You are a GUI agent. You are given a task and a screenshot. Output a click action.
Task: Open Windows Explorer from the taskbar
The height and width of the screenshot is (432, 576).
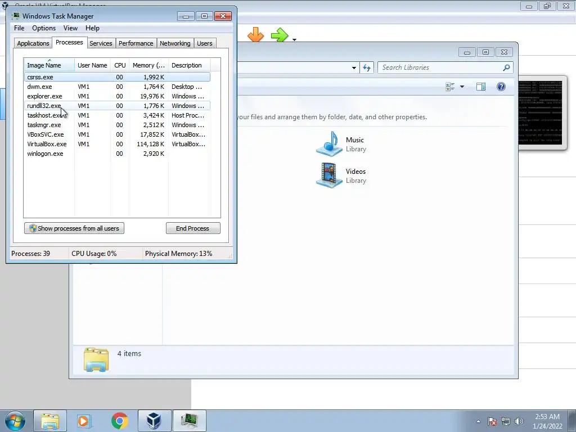(x=50, y=421)
